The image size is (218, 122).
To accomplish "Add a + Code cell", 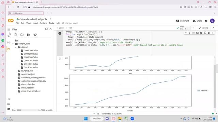I will point(60,28).
